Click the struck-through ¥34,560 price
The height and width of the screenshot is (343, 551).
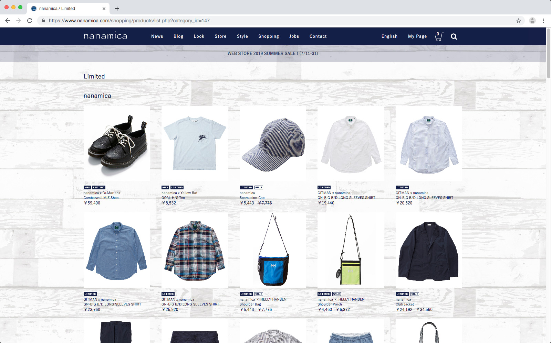(424, 310)
